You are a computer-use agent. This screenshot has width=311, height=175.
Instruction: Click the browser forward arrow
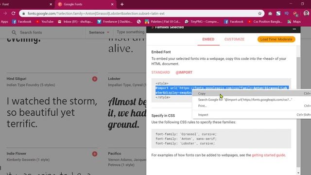(x=5, y=14)
